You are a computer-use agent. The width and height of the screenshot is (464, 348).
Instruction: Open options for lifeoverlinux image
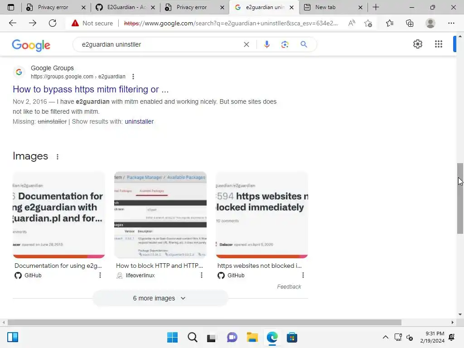point(202,275)
